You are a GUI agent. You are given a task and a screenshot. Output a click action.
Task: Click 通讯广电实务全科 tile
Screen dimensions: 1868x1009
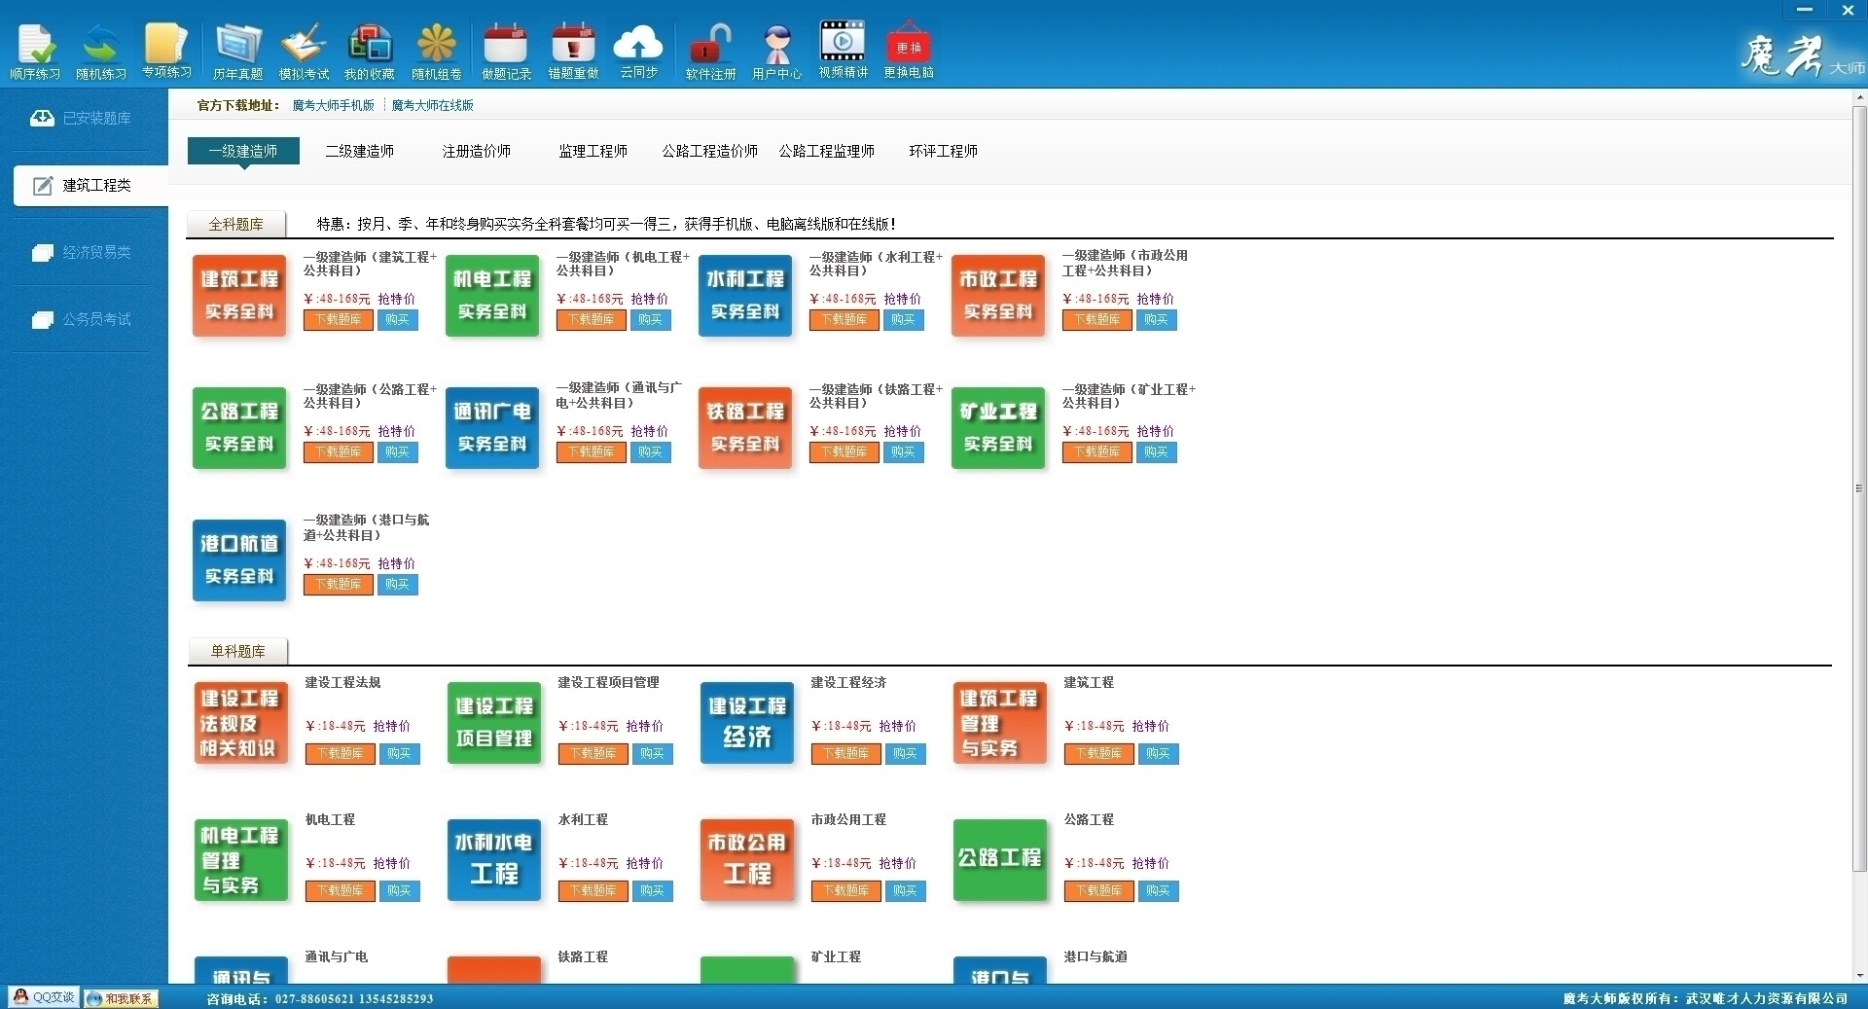(x=492, y=428)
